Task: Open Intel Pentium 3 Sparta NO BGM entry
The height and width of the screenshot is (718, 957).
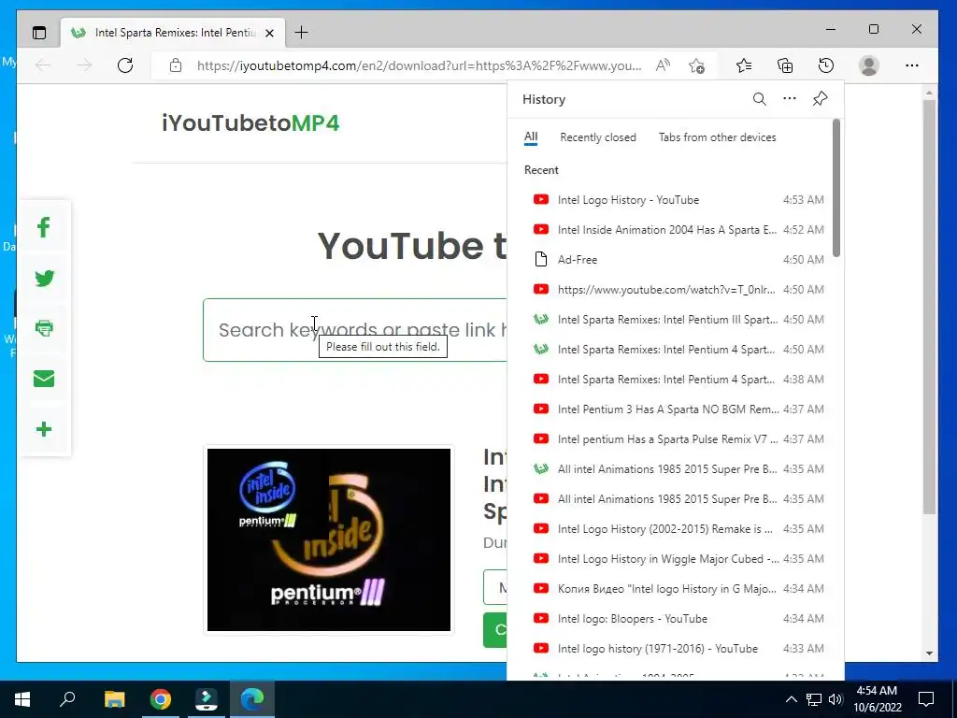Action: 674,409
